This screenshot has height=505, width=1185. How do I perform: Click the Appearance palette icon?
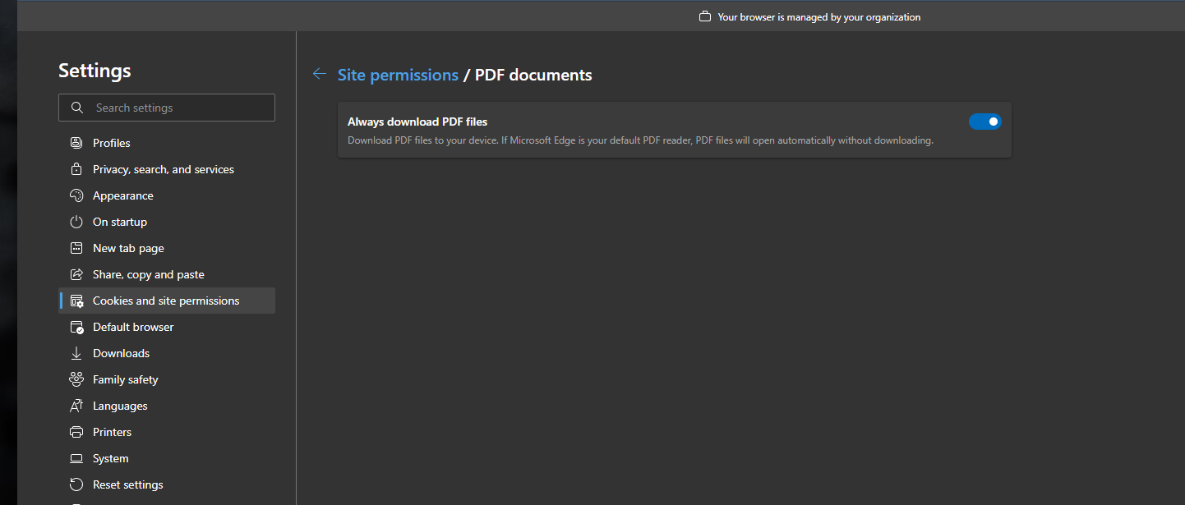(76, 195)
